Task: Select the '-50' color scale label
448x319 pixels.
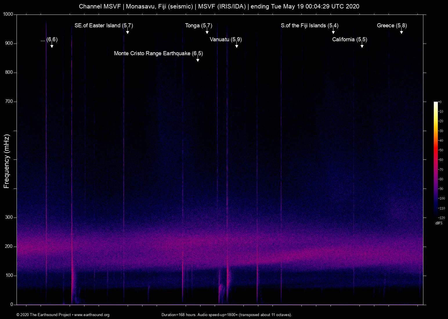Action: click(x=440, y=150)
